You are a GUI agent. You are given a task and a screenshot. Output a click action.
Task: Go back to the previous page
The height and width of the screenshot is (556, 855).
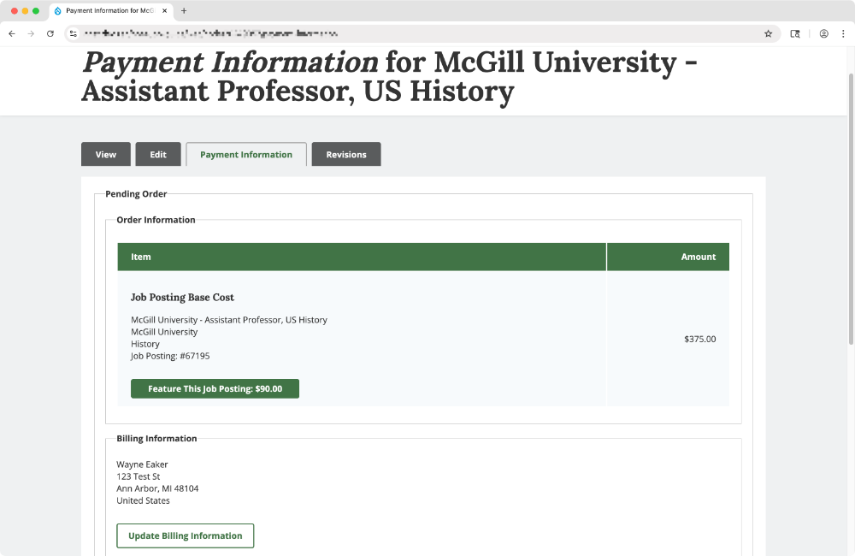(12, 33)
